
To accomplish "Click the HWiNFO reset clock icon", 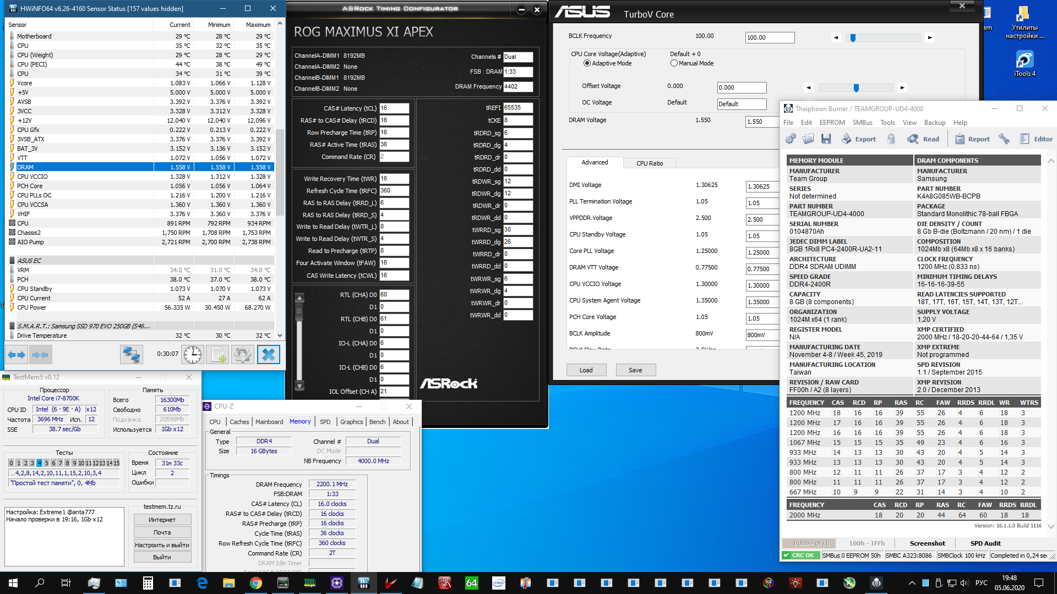I will click(192, 355).
